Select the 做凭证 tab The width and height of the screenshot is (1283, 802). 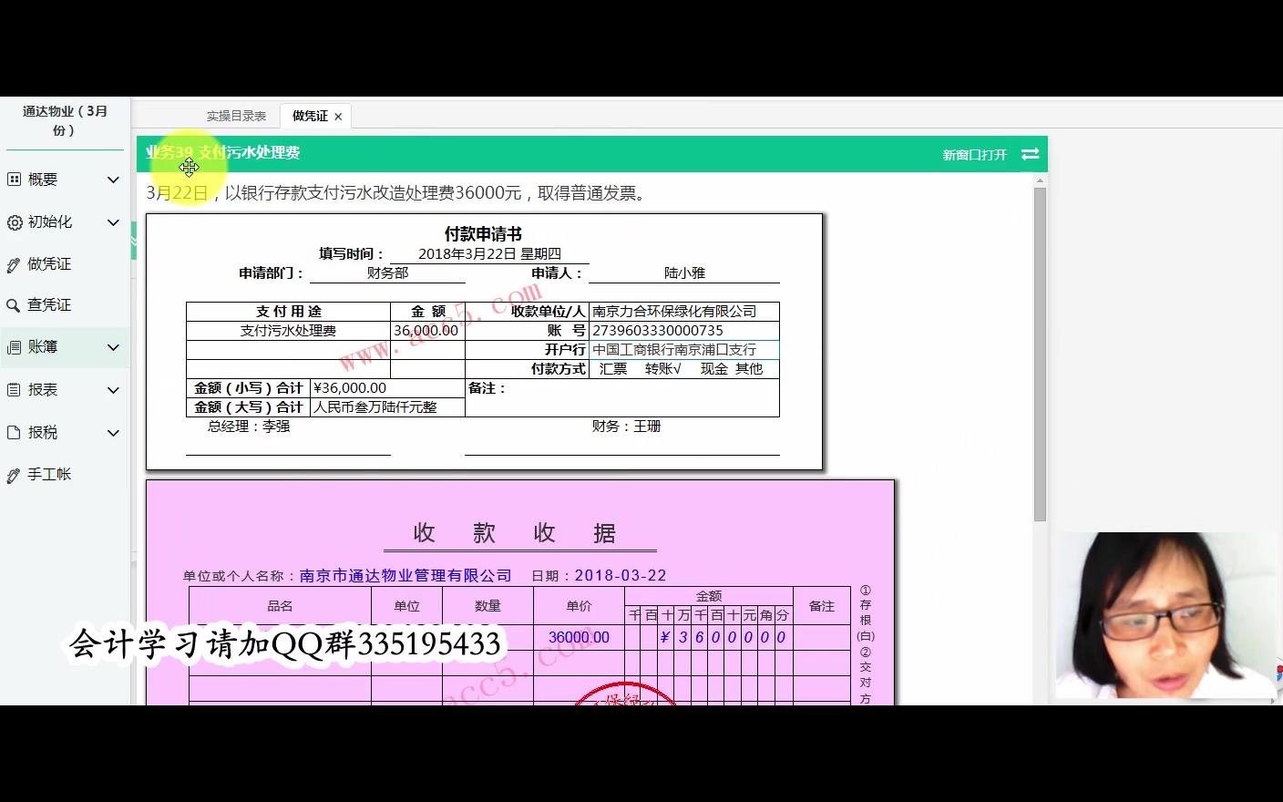308,115
